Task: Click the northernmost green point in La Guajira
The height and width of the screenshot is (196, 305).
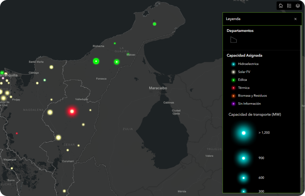Action: click(x=154, y=24)
